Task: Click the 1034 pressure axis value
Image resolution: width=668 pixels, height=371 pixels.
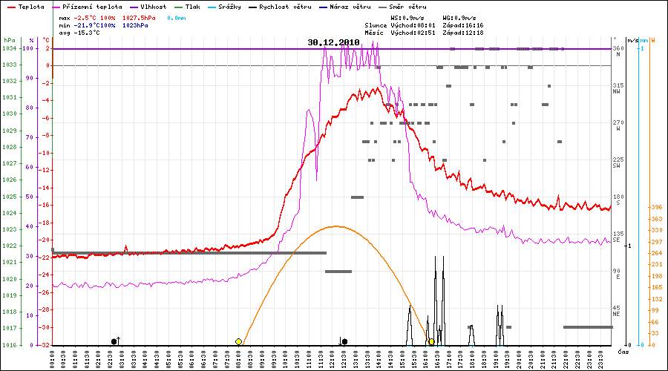Action: click(x=10, y=48)
